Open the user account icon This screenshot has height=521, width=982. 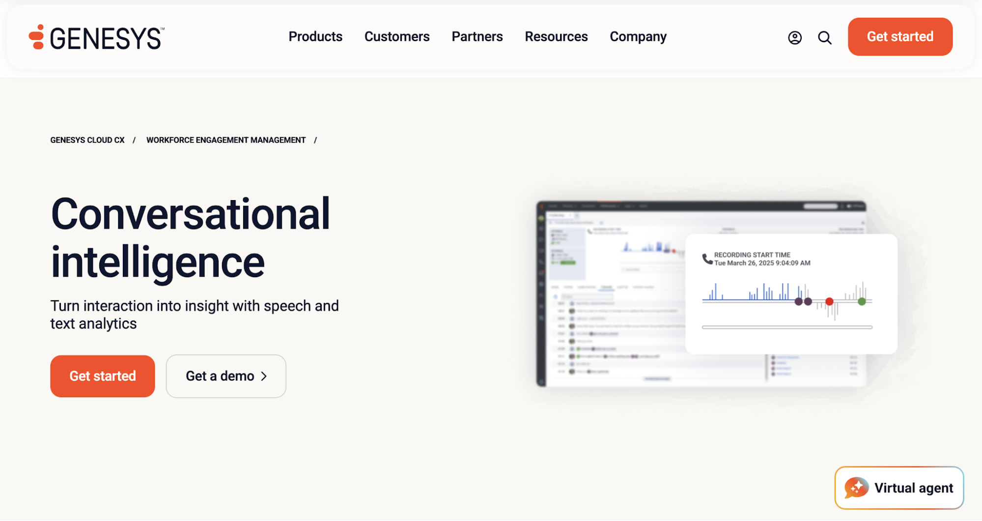click(x=794, y=37)
